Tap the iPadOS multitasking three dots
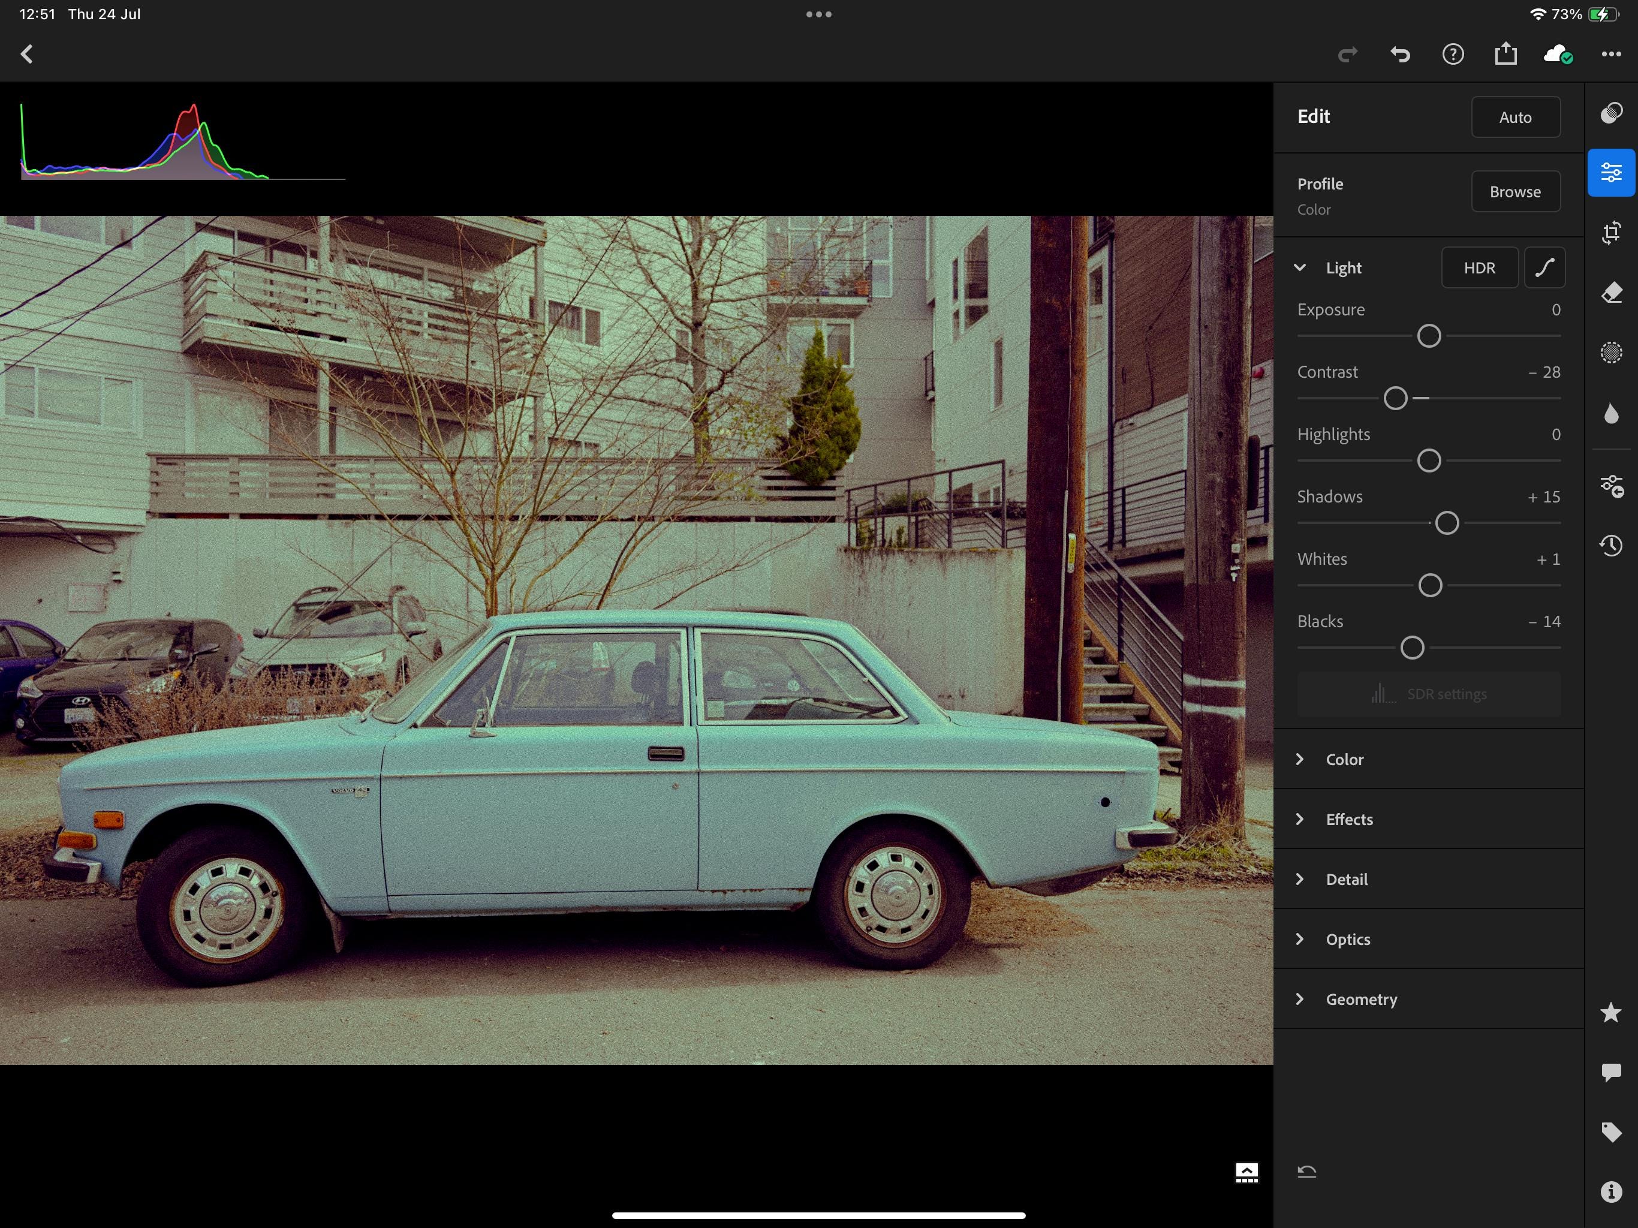The width and height of the screenshot is (1638, 1228). point(818,14)
